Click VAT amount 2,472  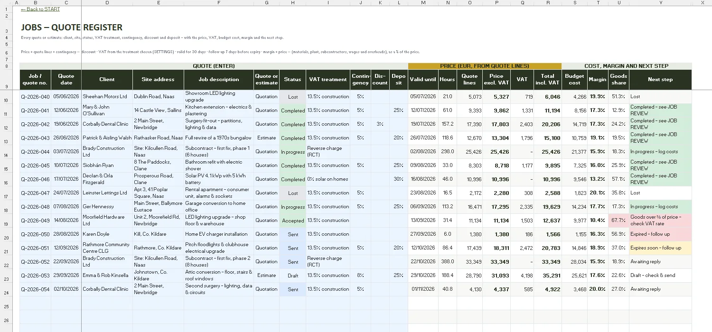coord(522,248)
